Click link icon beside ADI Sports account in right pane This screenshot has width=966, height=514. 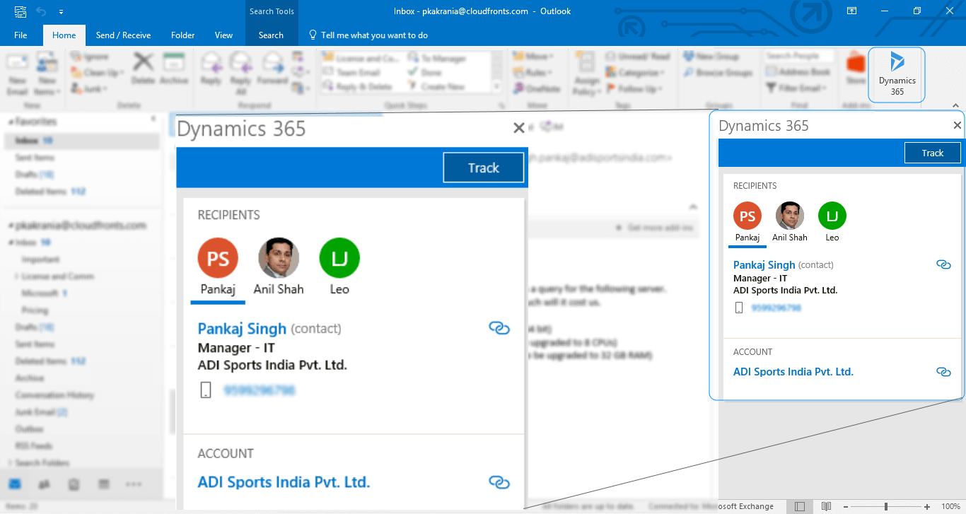943,371
